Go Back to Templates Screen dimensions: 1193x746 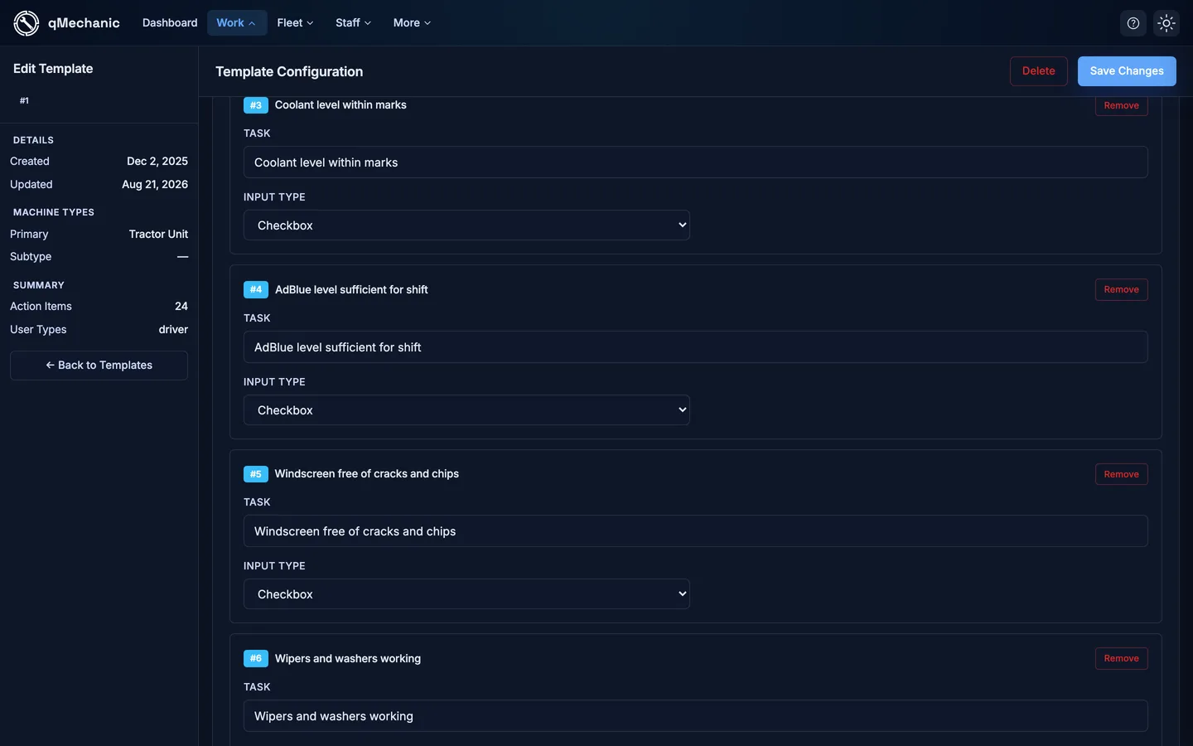[99, 366]
